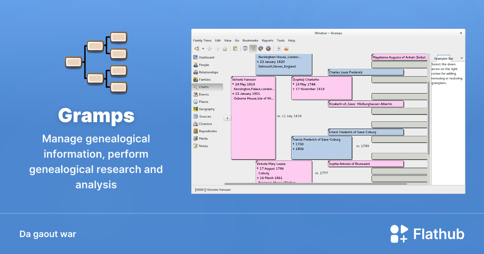Select the Gramplet Bar tab

click(443, 58)
